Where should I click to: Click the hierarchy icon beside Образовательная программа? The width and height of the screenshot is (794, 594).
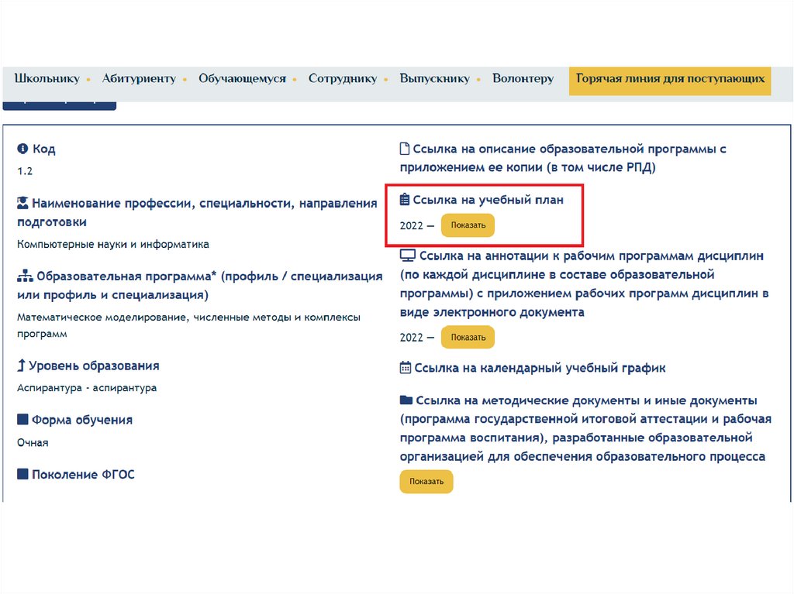point(25,276)
